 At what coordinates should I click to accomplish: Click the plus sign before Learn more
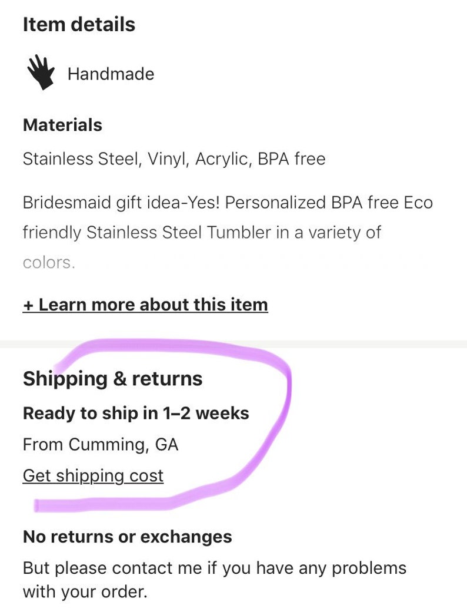(28, 305)
